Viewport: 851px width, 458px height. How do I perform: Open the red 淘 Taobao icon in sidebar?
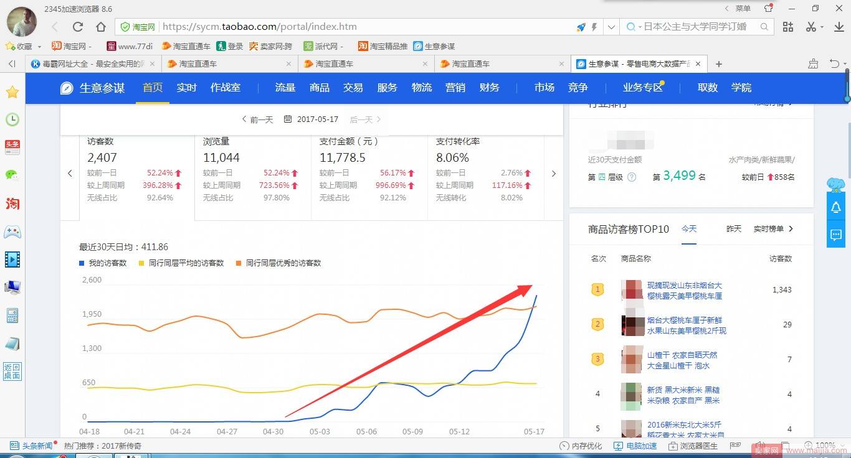[x=12, y=203]
